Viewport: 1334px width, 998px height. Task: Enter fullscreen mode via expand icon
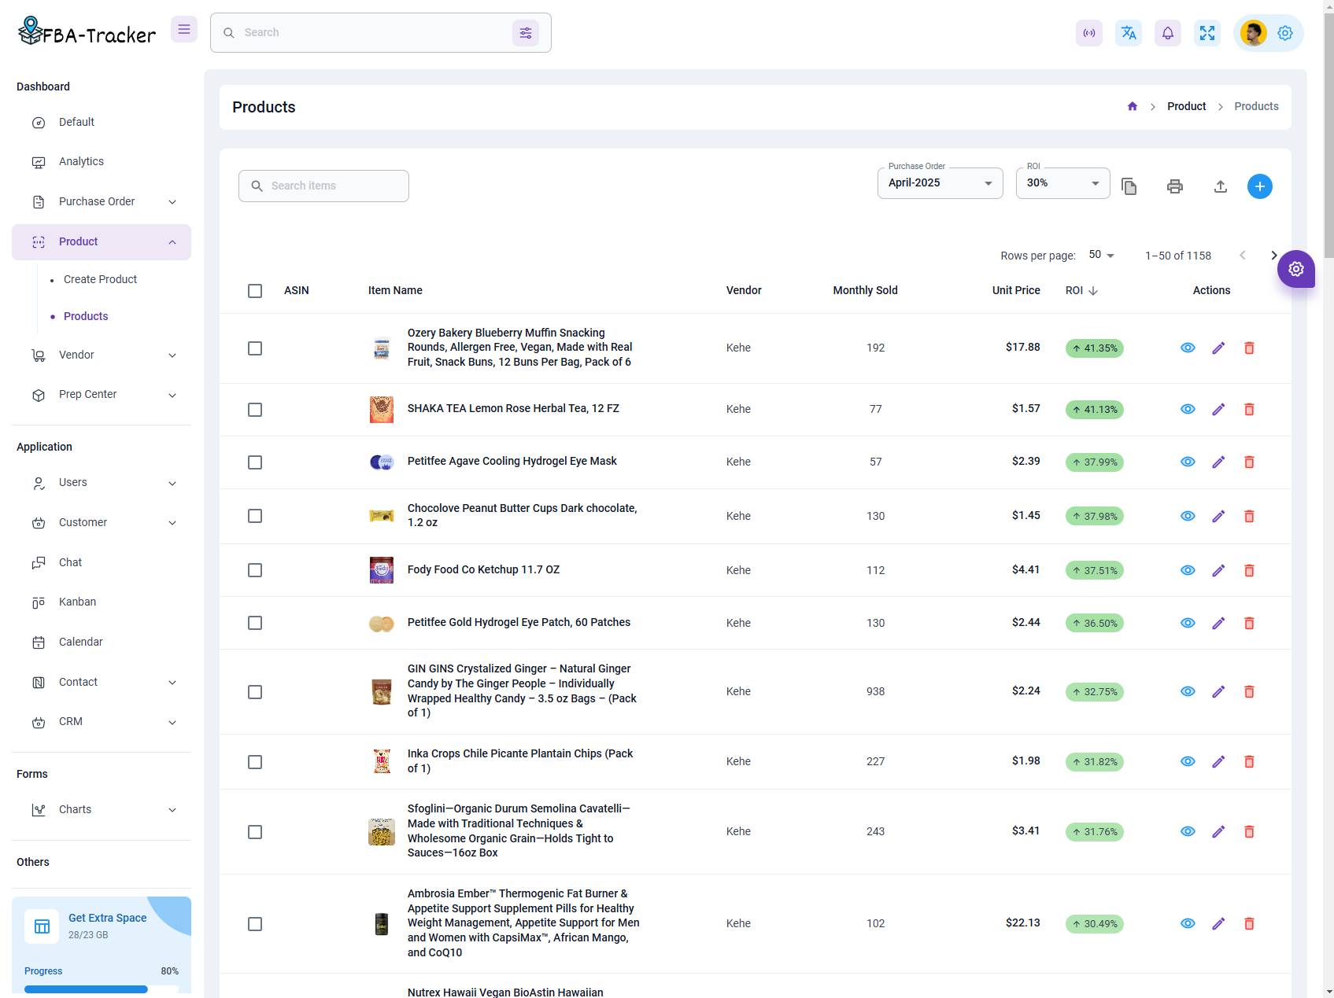tap(1207, 32)
